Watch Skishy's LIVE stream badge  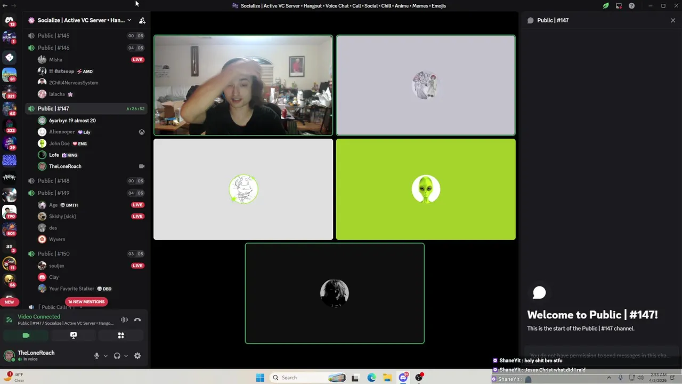point(137,217)
